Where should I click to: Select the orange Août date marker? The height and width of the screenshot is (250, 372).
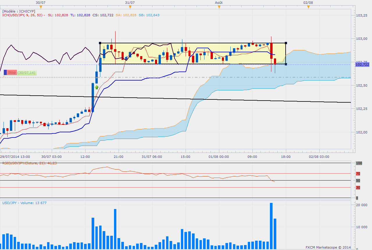pyautogui.click(x=219, y=7)
